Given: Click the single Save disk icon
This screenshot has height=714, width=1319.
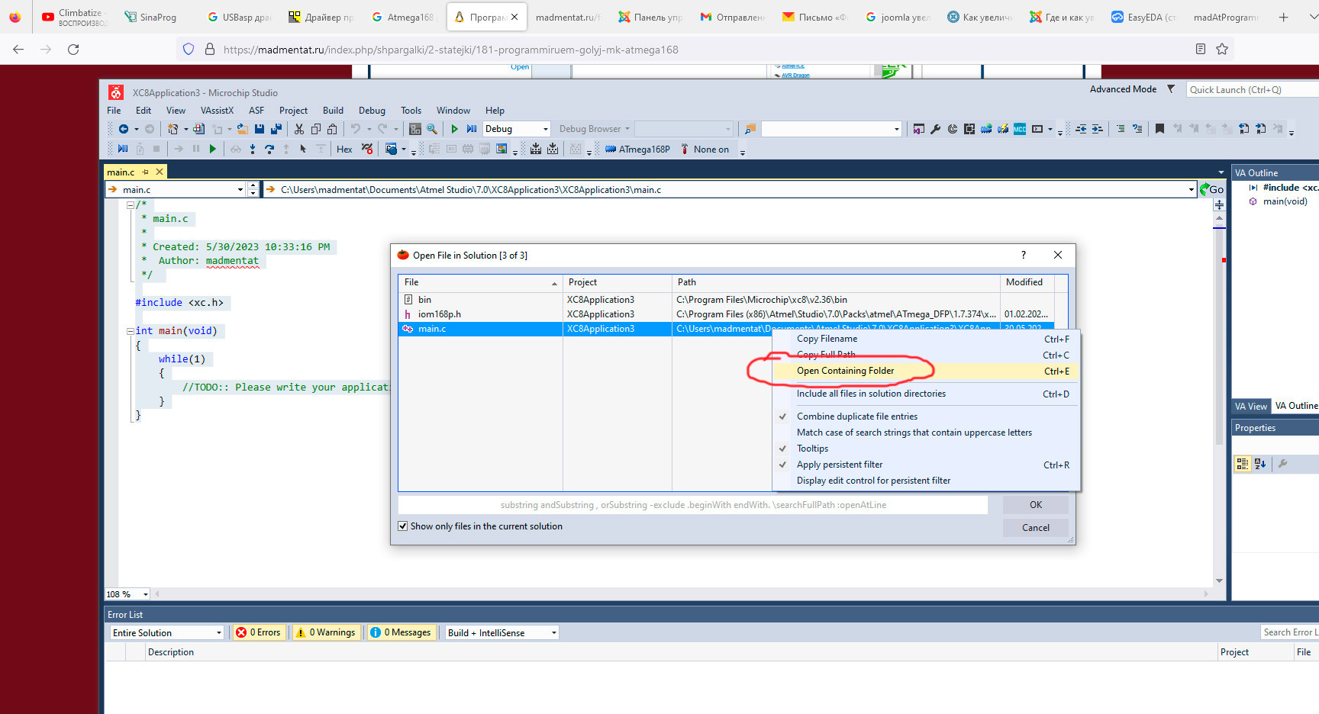Looking at the screenshot, I should tap(260, 129).
